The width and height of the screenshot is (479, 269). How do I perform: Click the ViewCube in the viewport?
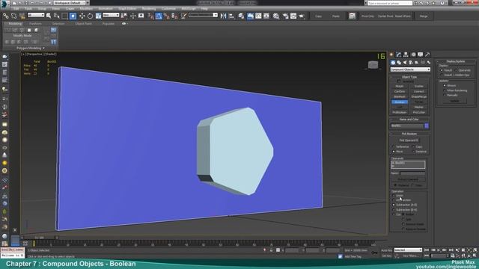(x=373, y=65)
